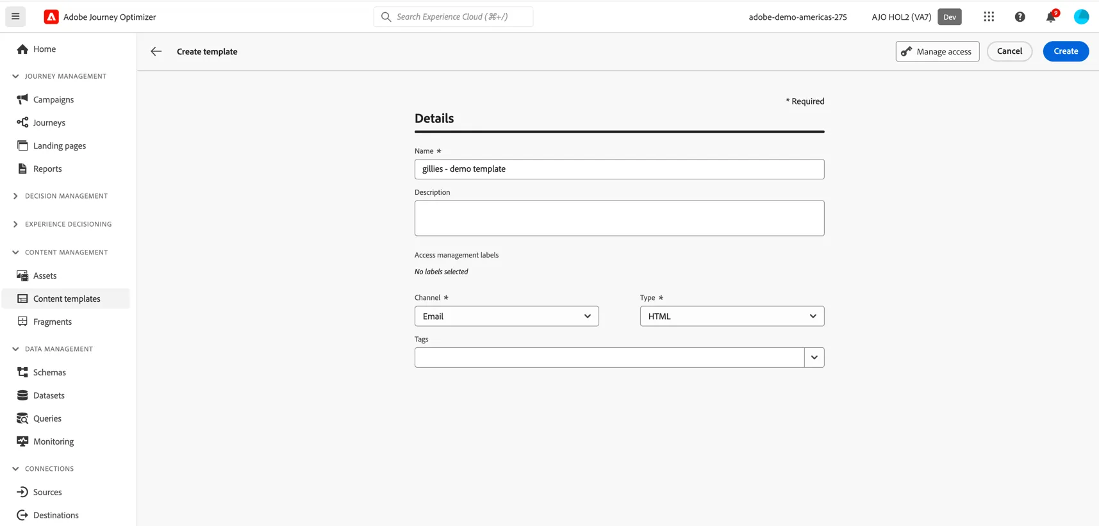Collapse the Content Management section
The height and width of the screenshot is (526, 1099).
pyautogui.click(x=15, y=252)
